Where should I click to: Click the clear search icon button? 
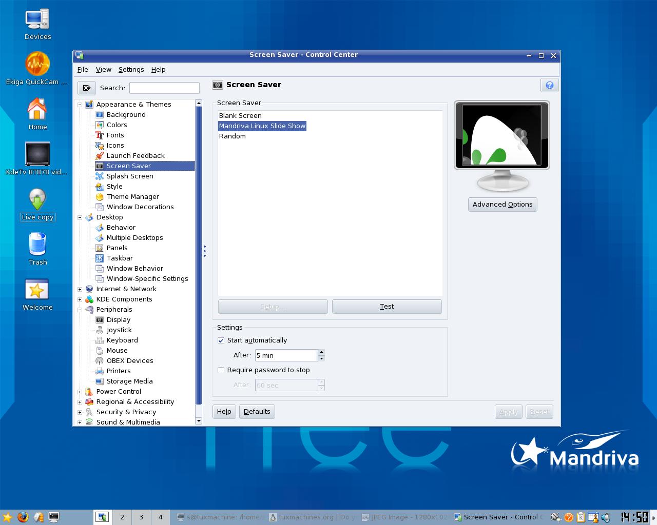pos(87,88)
